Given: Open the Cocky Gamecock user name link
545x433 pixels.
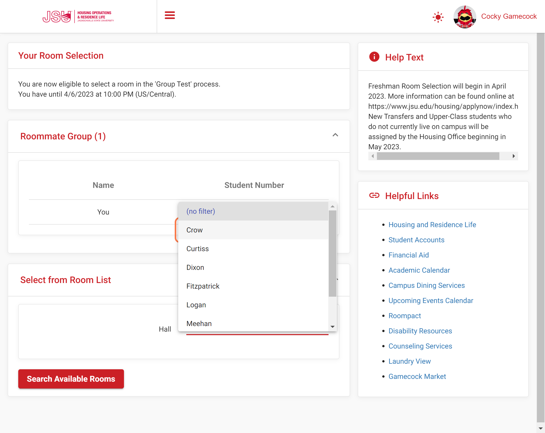Looking at the screenshot, I should point(509,16).
